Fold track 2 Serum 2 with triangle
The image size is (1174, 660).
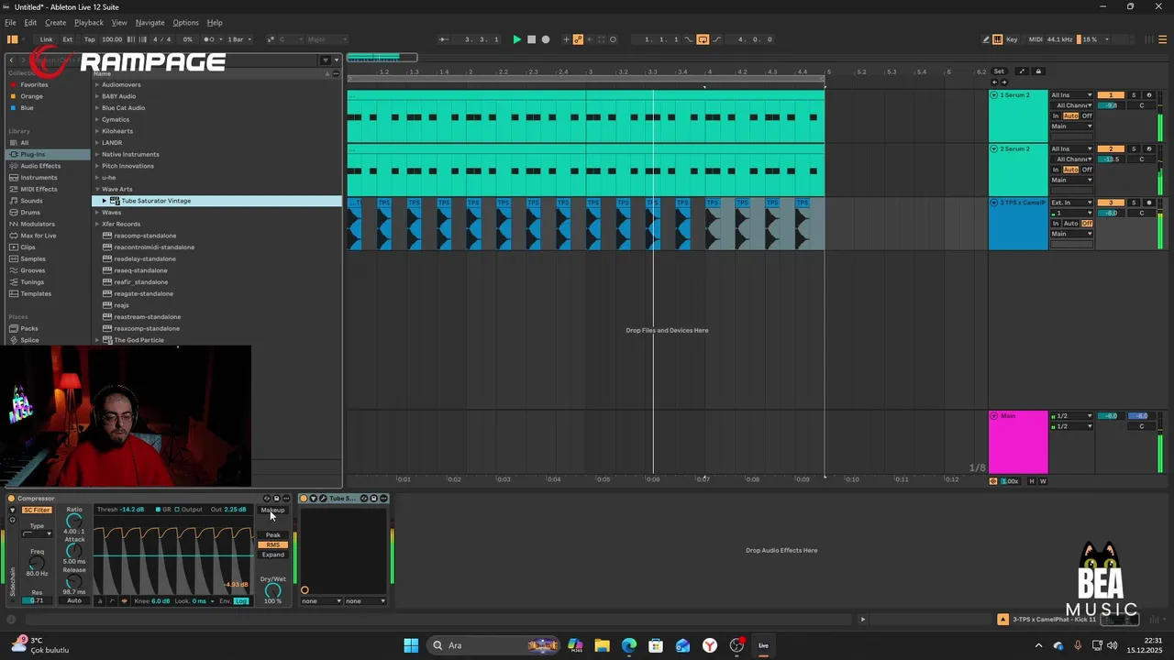[x=993, y=148]
